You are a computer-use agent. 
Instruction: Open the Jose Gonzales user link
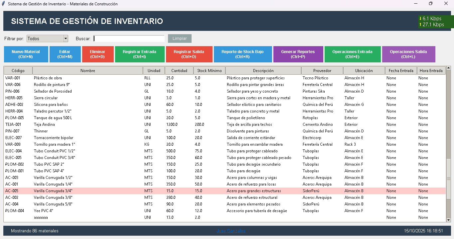pyautogui.click(x=230, y=231)
